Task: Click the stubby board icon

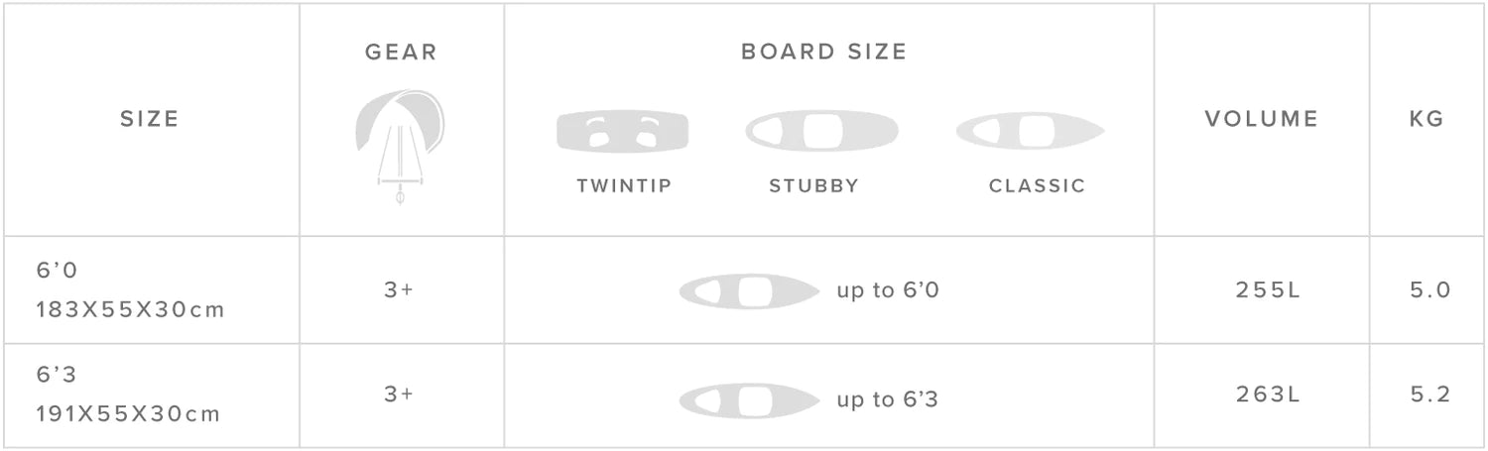Action: 821,132
